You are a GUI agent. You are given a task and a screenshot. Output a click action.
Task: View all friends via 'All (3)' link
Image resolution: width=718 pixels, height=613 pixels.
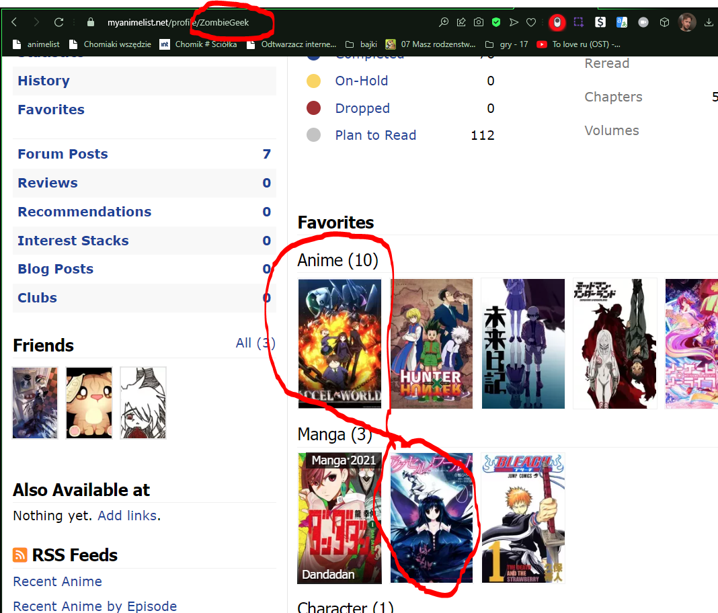(255, 343)
